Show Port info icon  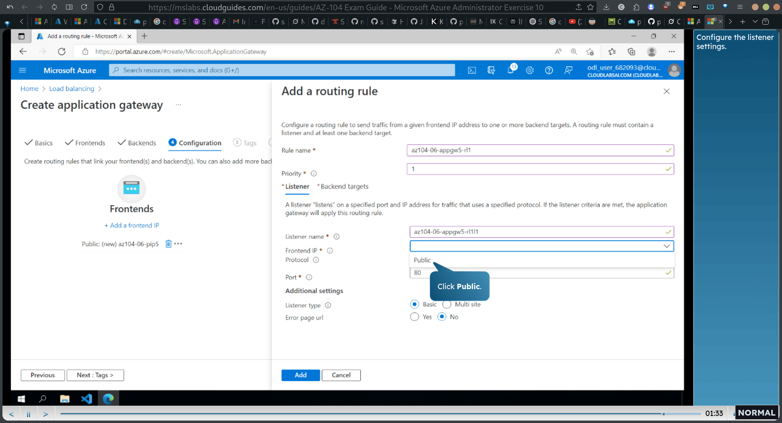coord(309,277)
